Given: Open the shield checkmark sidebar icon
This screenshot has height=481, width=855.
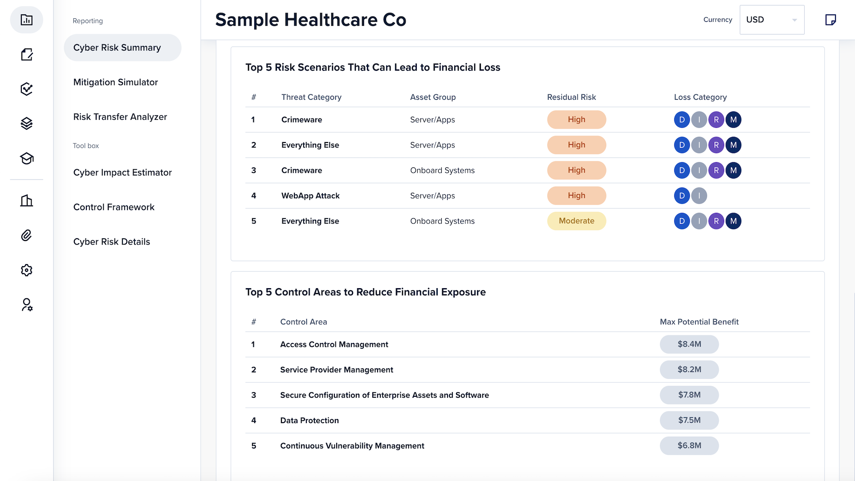Looking at the screenshot, I should (x=27, y=89).
